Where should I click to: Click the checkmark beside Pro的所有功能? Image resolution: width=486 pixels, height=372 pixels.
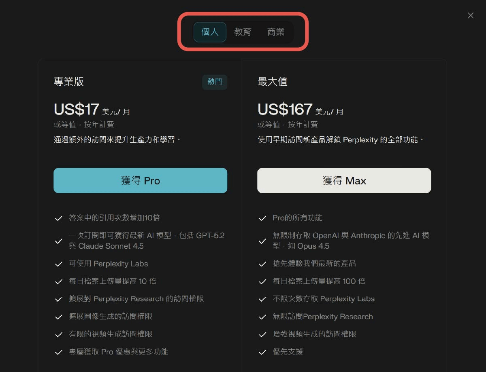[x=262, y=218]
